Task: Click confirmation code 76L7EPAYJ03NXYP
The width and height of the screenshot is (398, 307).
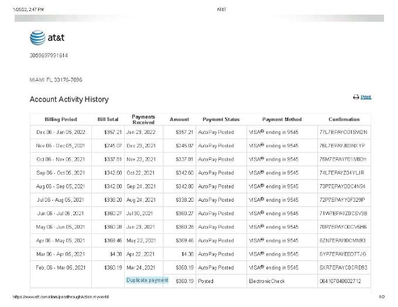Action: pyautogui.click(x=342, y=146)
